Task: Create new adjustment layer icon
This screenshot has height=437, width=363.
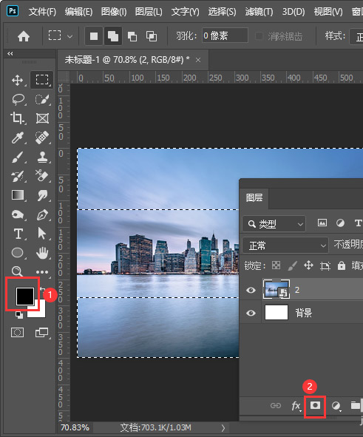Action: (336, 406)
